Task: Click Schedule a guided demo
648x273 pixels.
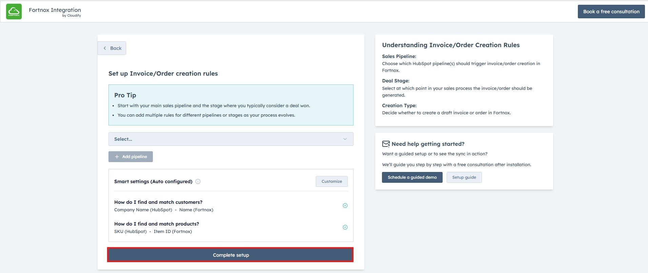Action: [x=412, y=177]
